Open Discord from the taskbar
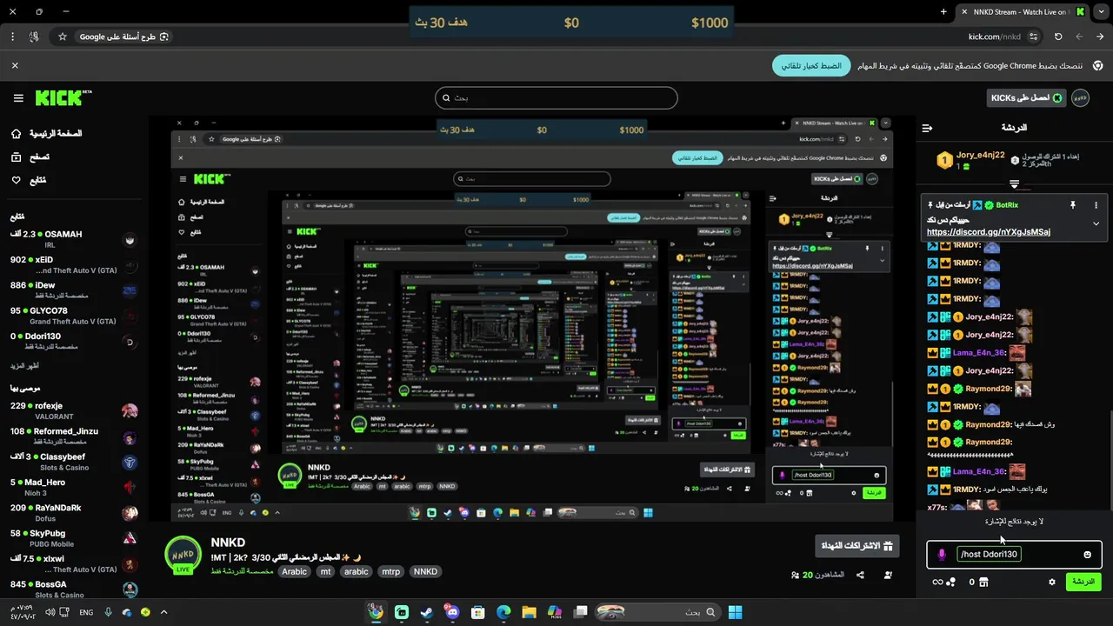1113x626 pixels. tap(451, 612)
